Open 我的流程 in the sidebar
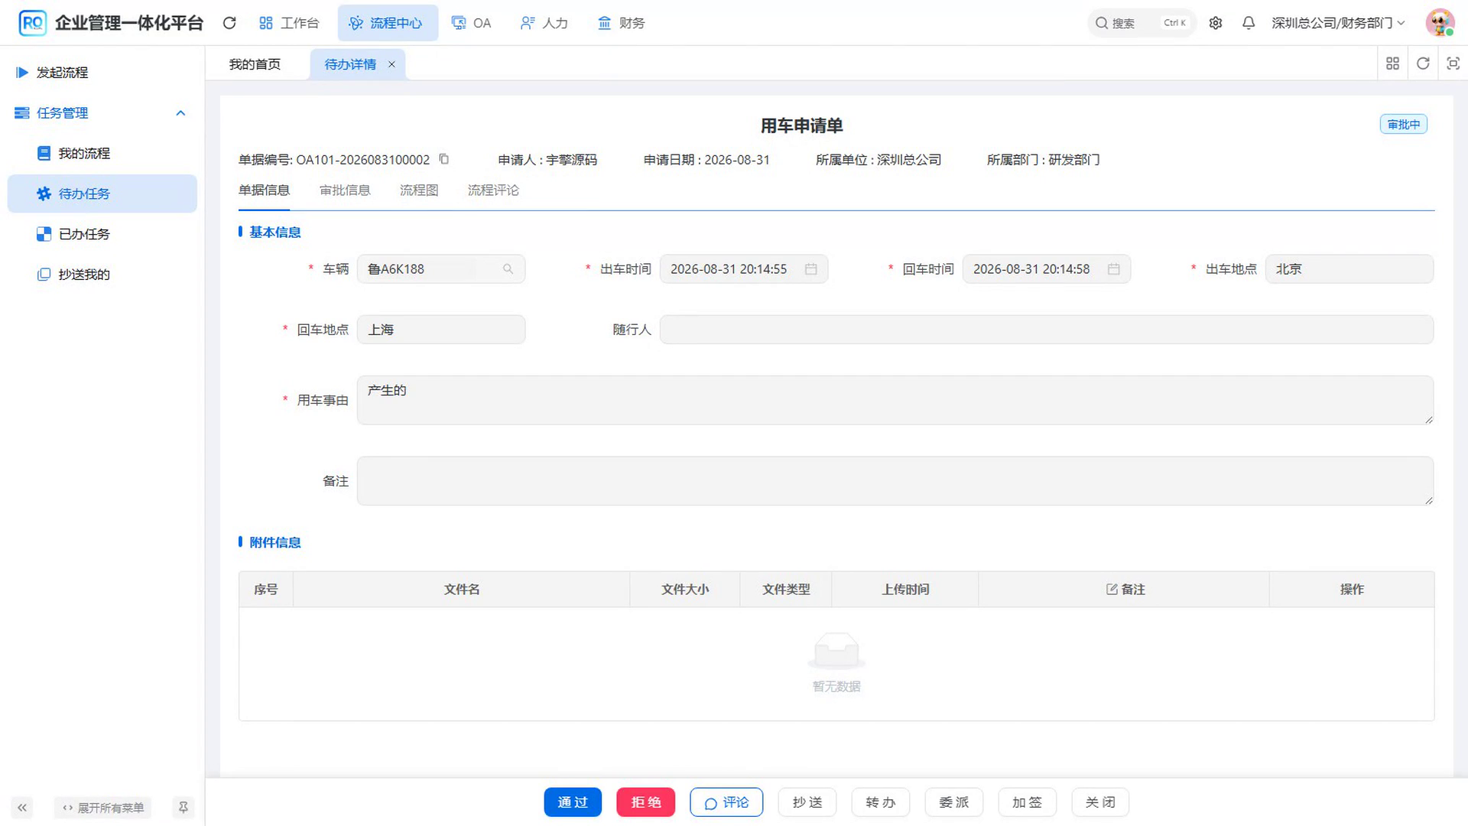The image size is (1468, 826). coord(102,153)
